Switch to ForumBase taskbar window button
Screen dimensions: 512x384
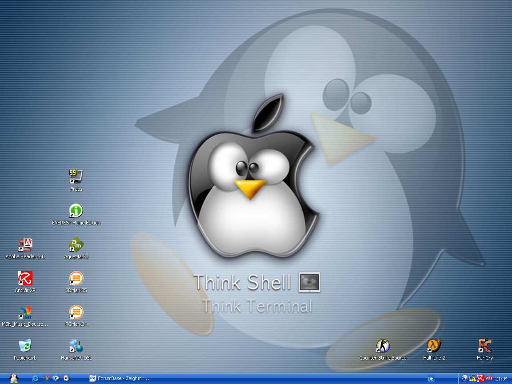pyautogui.click(x=120, y=379)
